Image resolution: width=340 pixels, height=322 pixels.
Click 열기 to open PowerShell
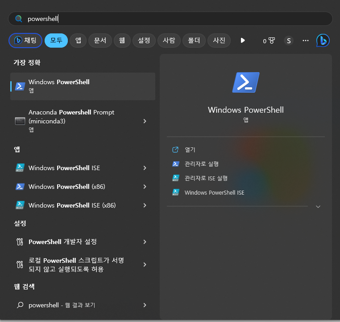point(190,150)
